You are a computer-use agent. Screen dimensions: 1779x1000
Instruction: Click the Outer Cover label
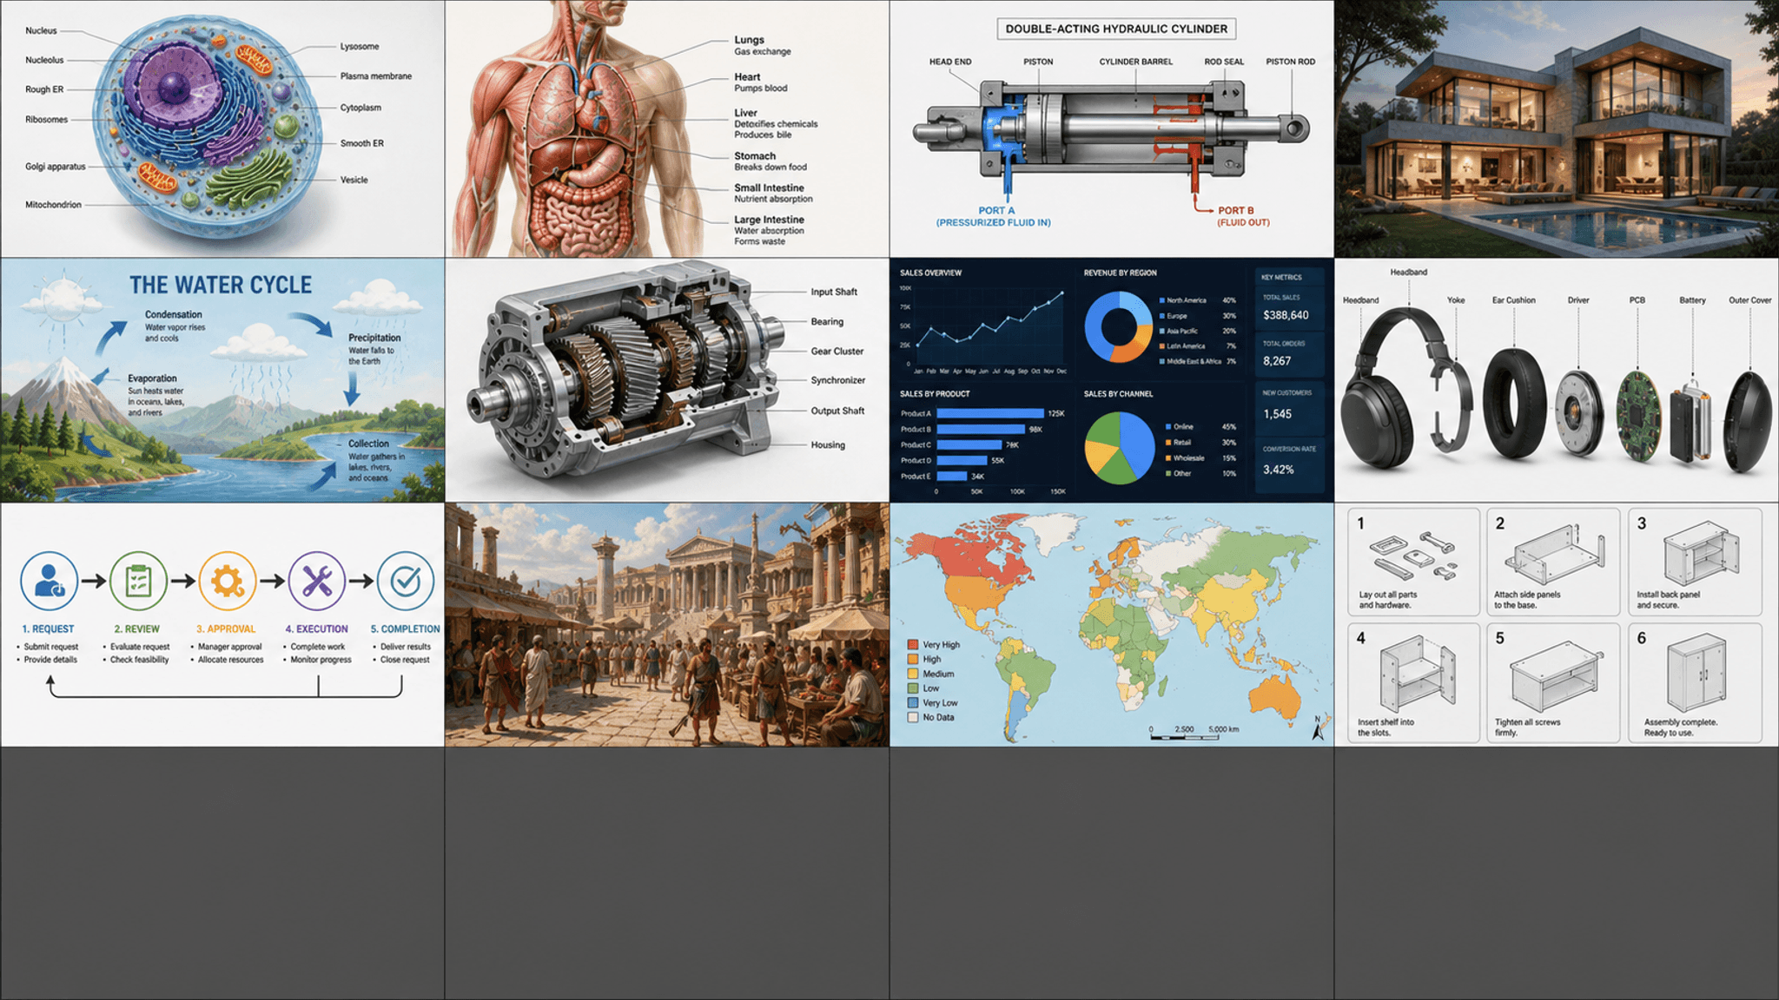click(1749, 300)
